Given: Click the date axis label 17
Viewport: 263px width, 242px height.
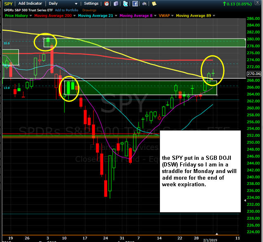Looking at the screenshot, I should pyautogui.click(x=85, y=238).
